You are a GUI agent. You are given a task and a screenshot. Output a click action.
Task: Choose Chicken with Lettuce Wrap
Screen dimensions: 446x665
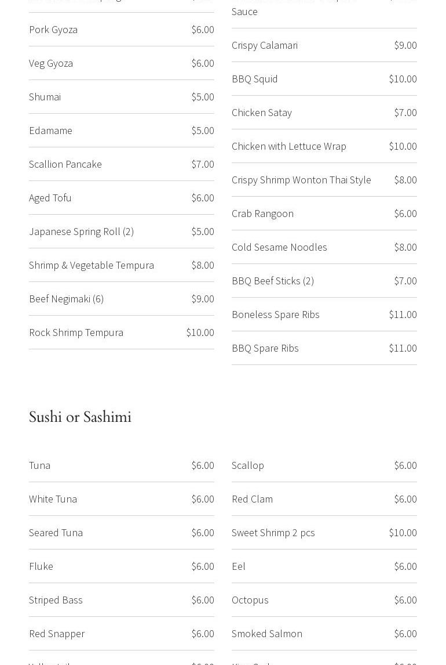(289, 146)
